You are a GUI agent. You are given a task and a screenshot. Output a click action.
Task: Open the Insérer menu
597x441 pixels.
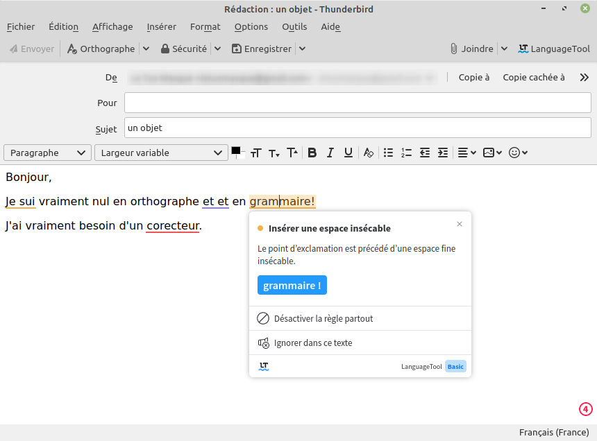click(162, 26)
